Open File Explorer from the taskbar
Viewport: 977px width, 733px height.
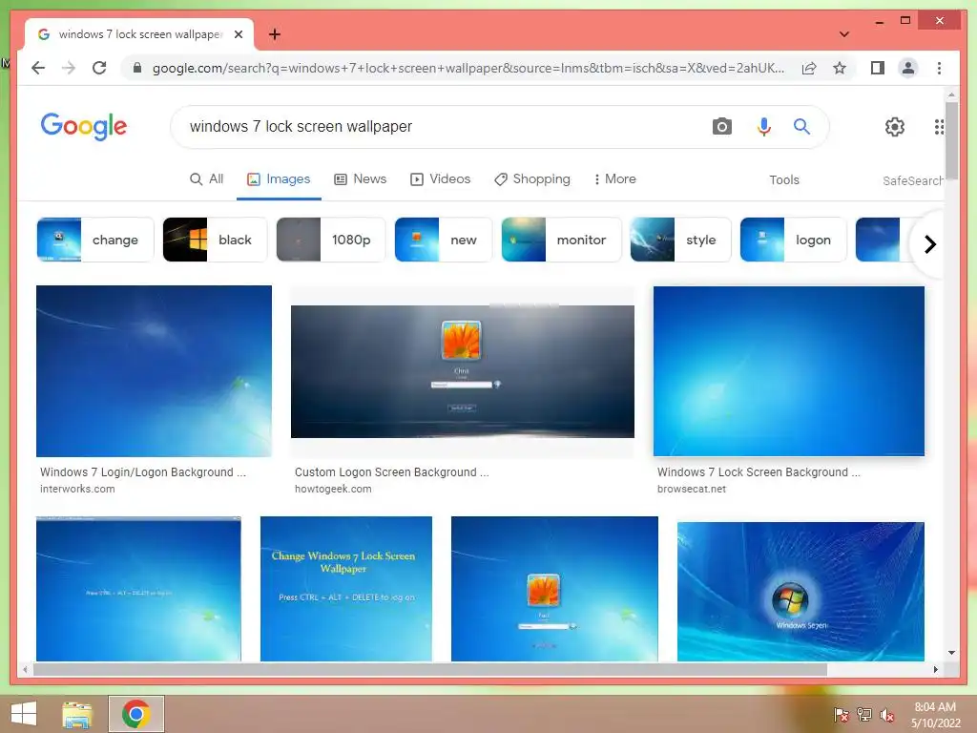[x=77, y=714]
